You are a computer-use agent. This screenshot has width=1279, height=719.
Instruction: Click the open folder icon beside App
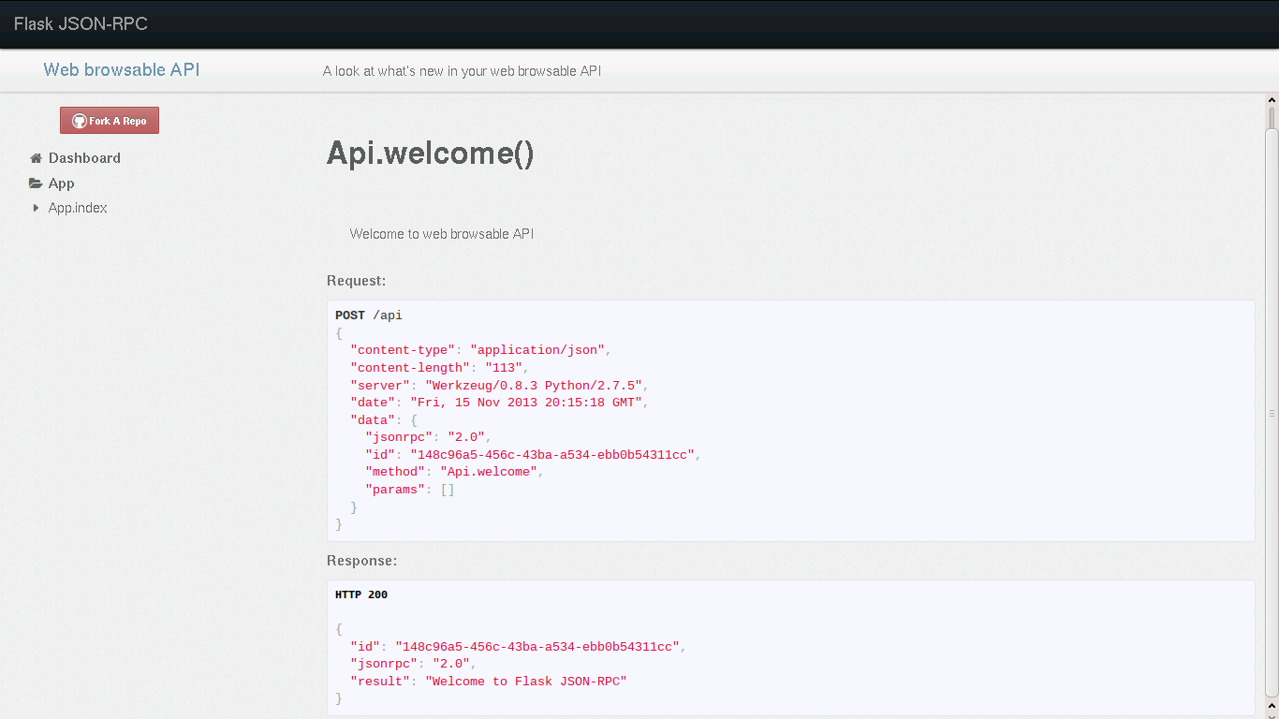pos(36,183)
